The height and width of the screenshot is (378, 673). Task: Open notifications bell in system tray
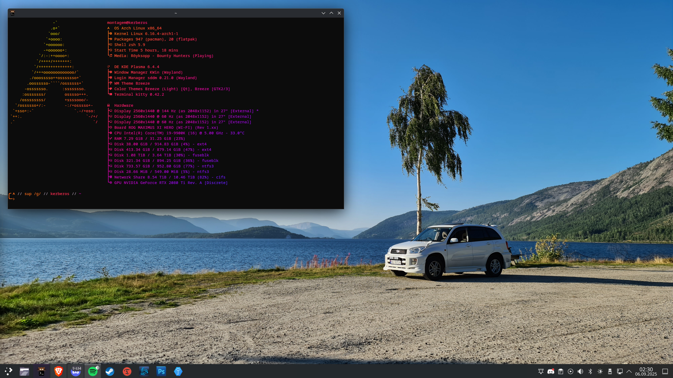[541, 371]
